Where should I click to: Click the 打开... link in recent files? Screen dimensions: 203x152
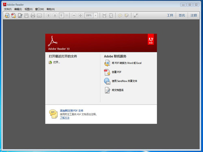pos(57,62)
